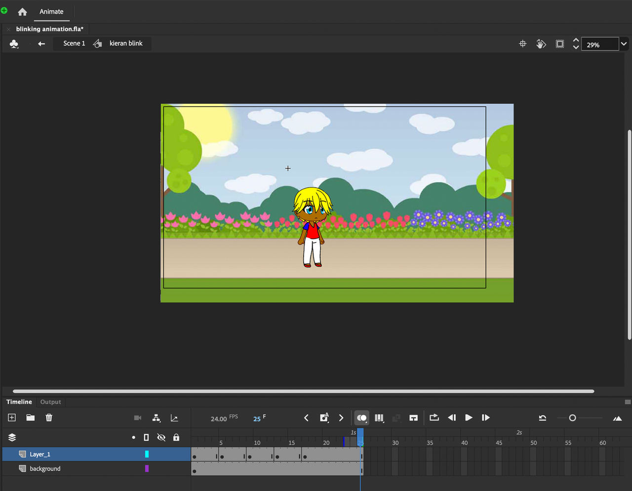
Task: Click the create tween icon
Action: pos(396,418)
